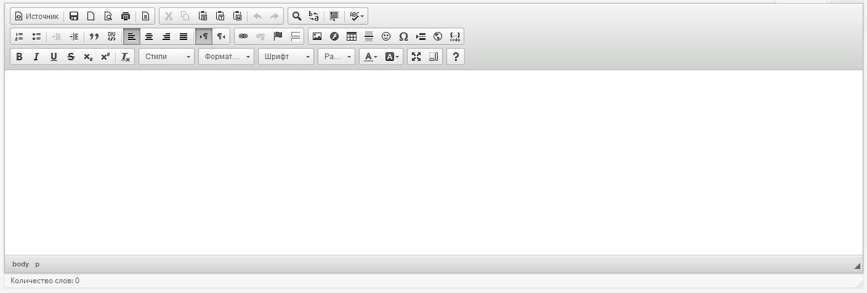Toggle numbered list

tap(19, 36)
